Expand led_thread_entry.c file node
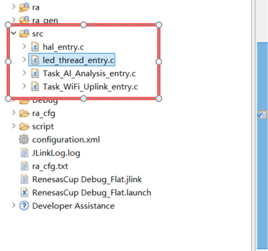The width and height of the screenshot is (268, 251). (24, 60)
